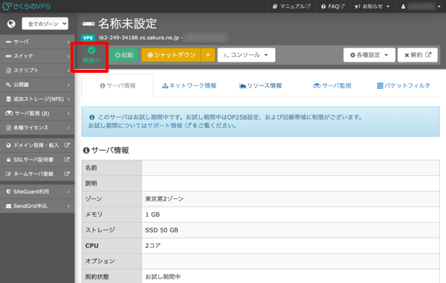Click the 東京第2ゾーン zone value
The image size is (446, 283).
click(164, 199)
